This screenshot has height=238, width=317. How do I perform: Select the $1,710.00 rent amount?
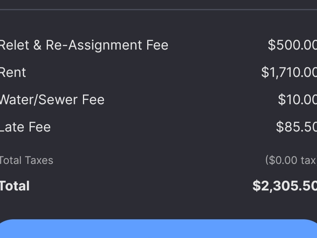point(289,72)
